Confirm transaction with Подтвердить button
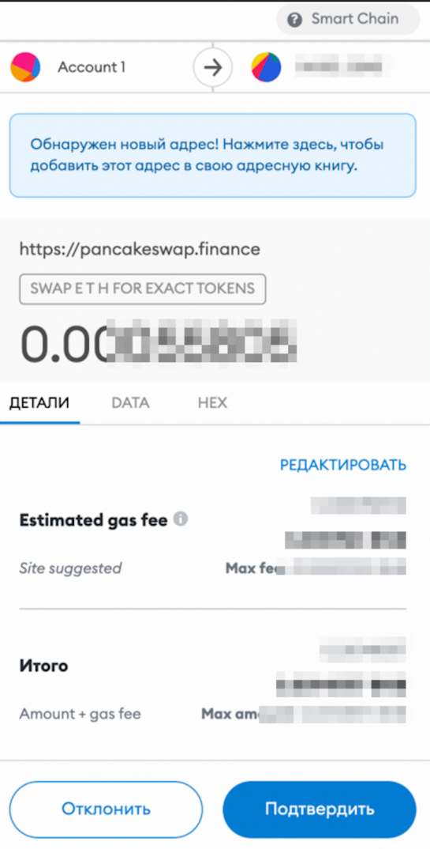Image resolution: width=430 pixels, height=849 pixels. point(320,809)
